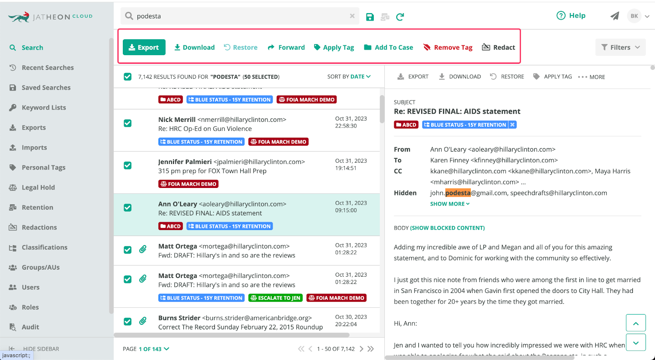Click Download in the preview pane
The image size is (655, 360).
(x=460, y=77)
